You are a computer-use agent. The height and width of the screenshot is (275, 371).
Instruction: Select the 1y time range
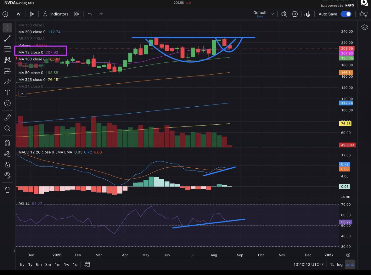(30, 265)
